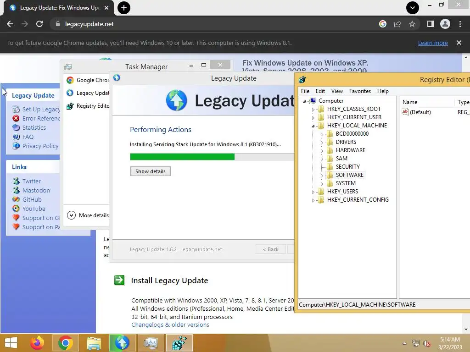Select Legacy Update process in Task Manager
The height and width of the screenshot is (352, 470).
(x=87, y=93)
